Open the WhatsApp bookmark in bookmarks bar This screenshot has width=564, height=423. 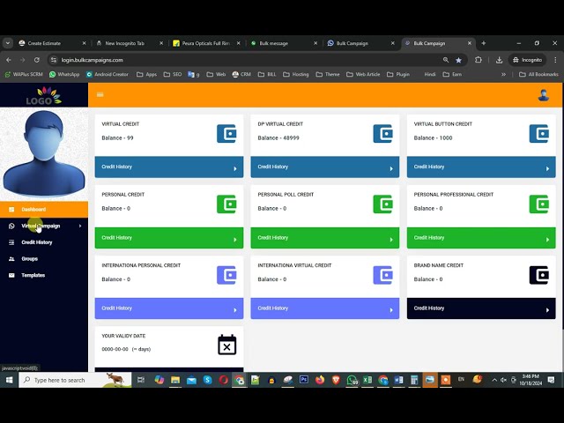click(x=67, y=74)
